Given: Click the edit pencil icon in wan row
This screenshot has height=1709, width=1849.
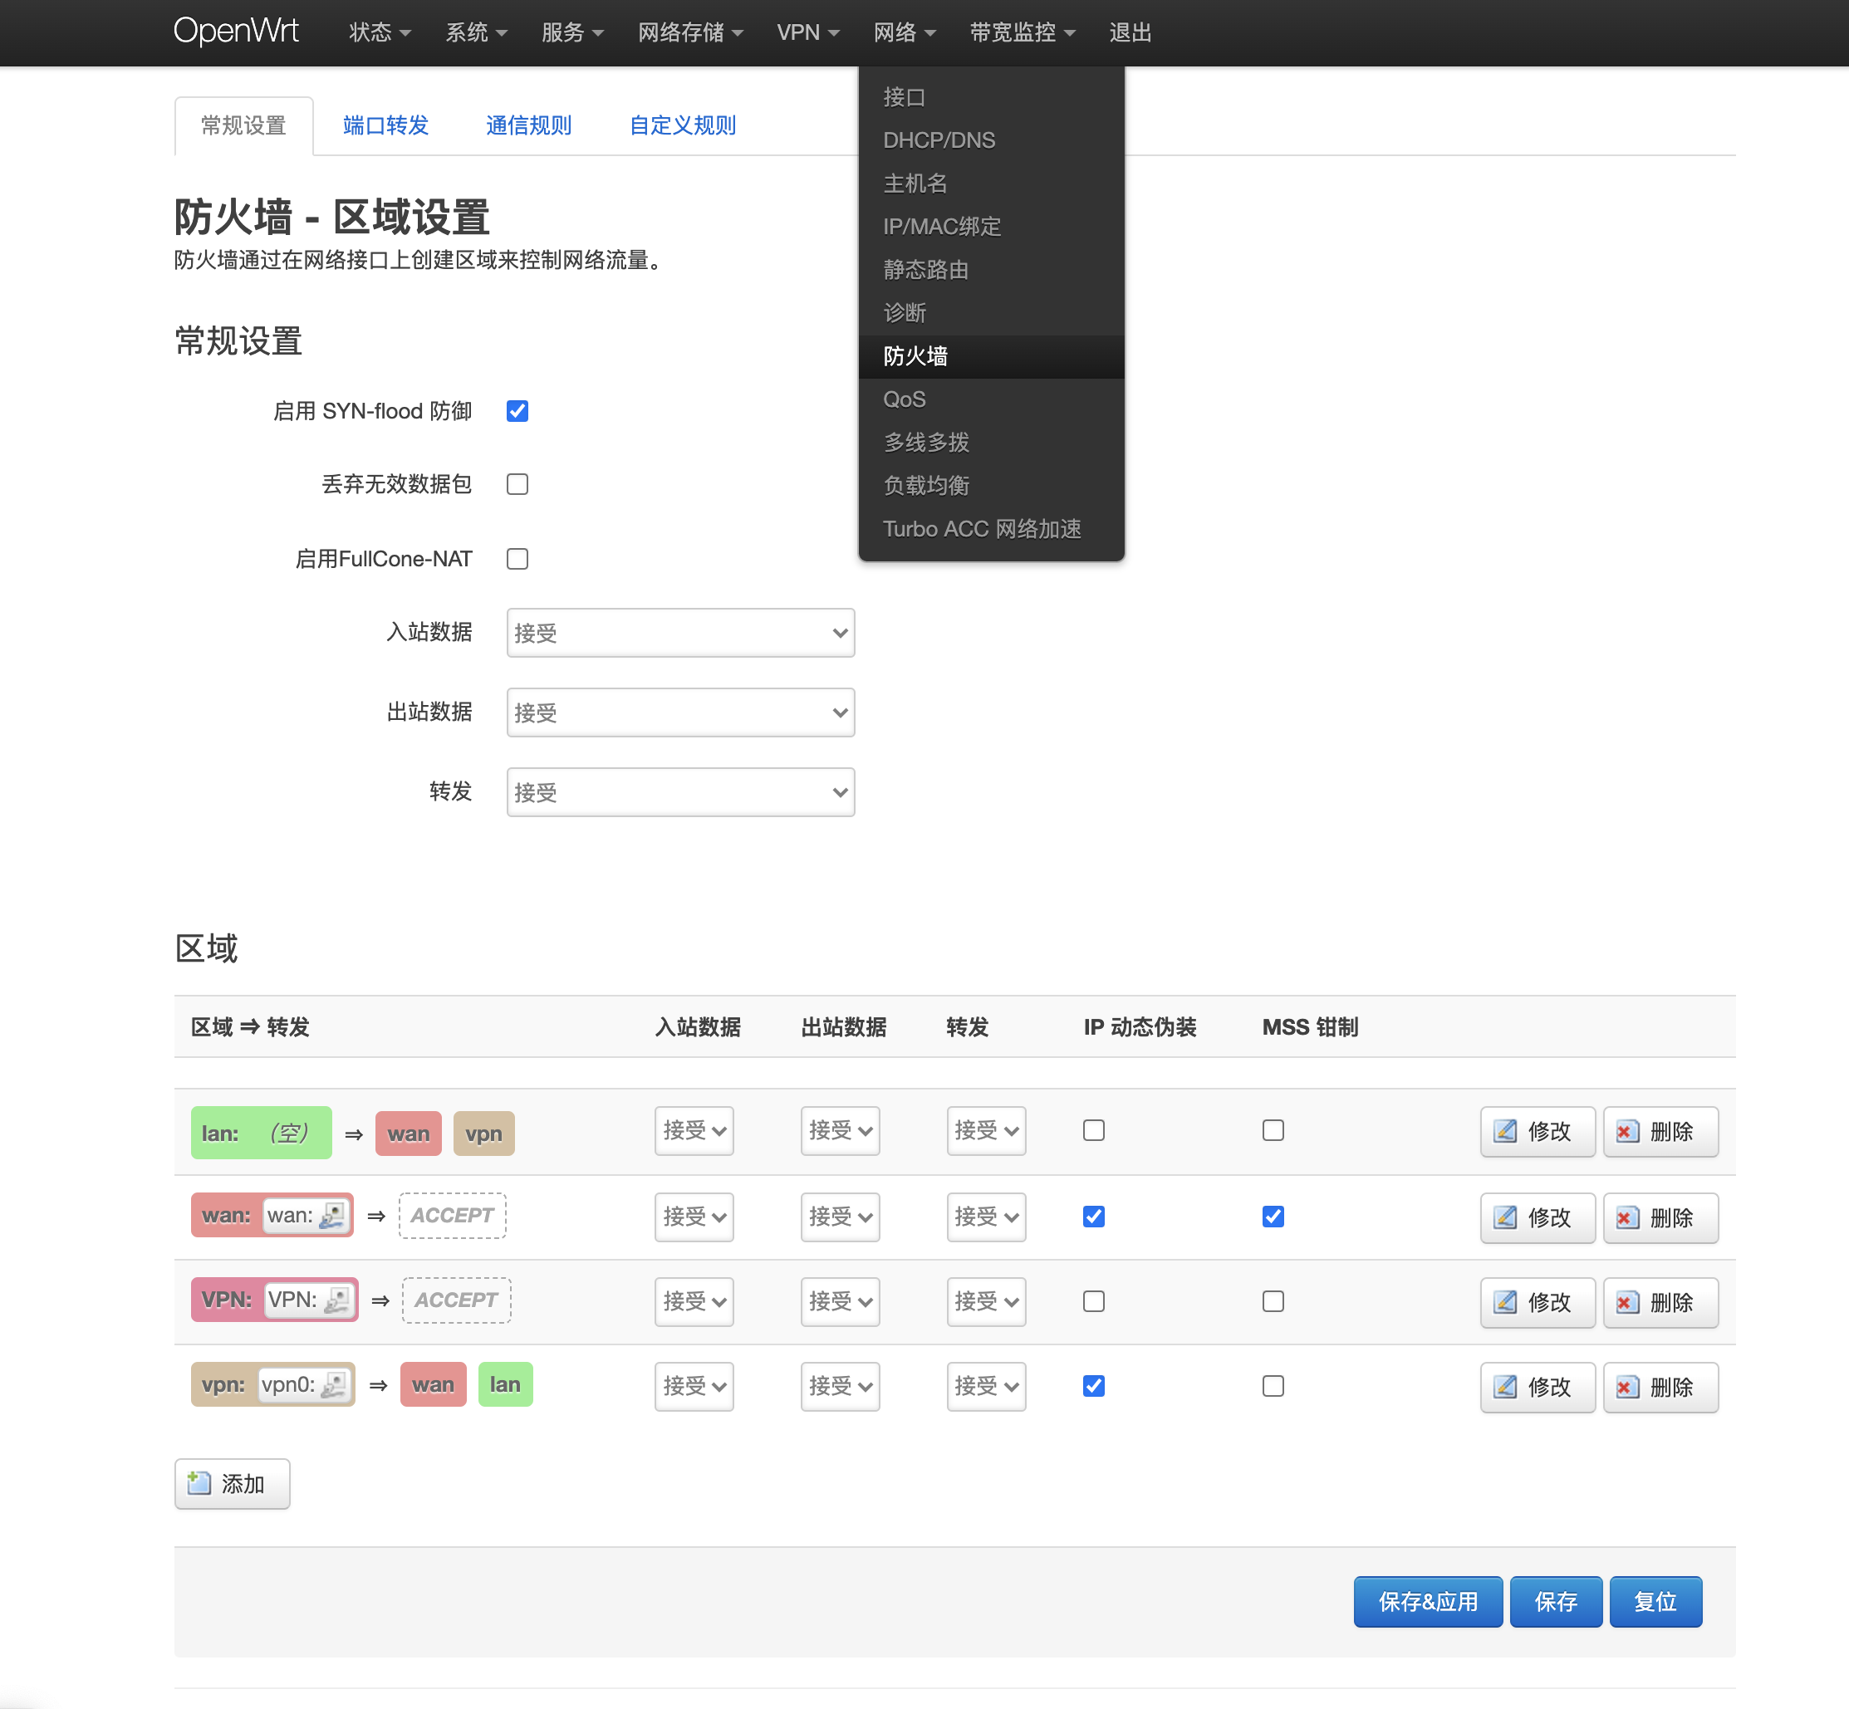Looking at the screenshot, I should [x=1505, y=1217].
